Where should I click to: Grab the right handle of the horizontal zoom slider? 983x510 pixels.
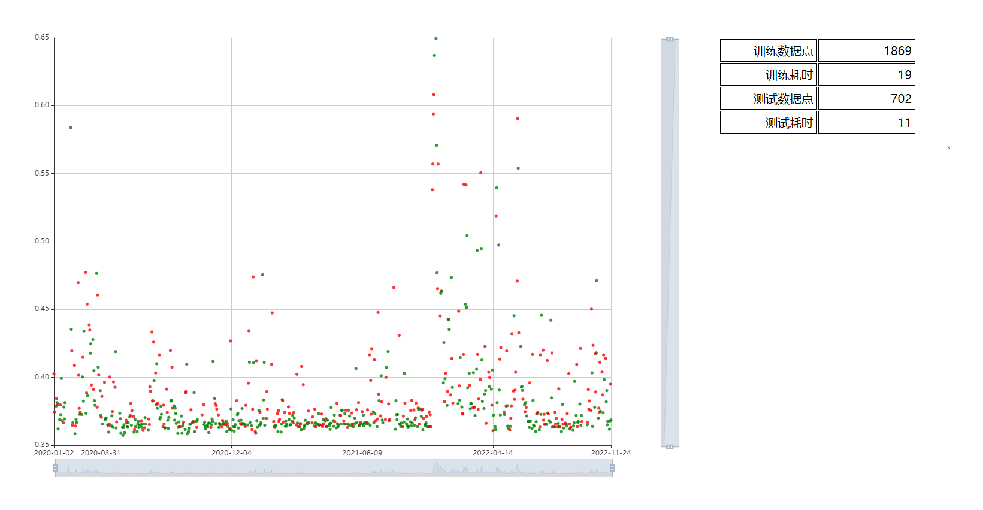(612, 468)
